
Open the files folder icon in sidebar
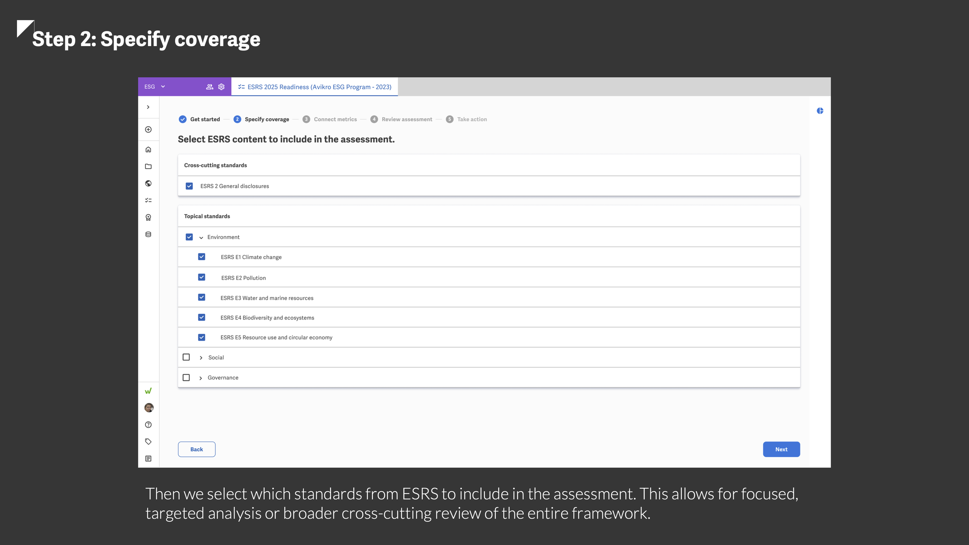point(148,167)
